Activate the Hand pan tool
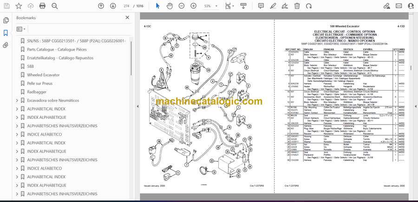 pos(170,6)
